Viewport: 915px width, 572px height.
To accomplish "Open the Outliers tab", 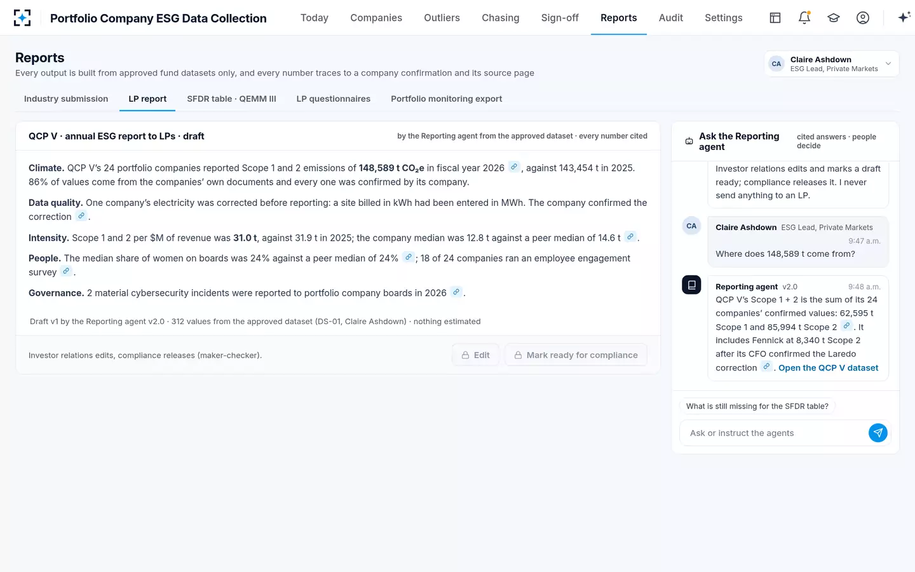I will 442,18.
